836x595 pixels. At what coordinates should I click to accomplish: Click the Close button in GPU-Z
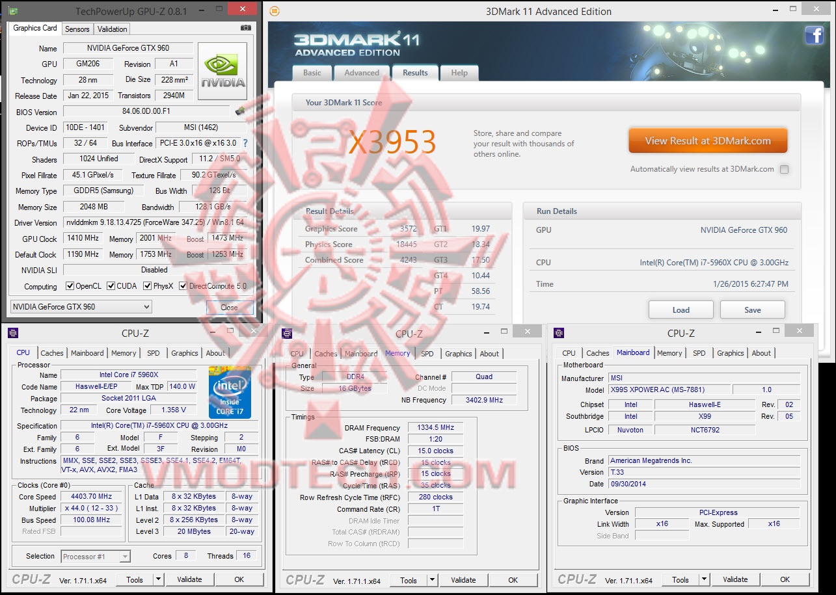(x=229, y=308)
